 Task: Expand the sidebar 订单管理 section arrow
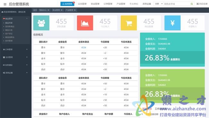(x=27, y=49)
